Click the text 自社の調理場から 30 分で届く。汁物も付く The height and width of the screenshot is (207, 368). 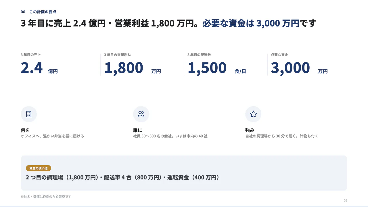[x=282, y=136]
